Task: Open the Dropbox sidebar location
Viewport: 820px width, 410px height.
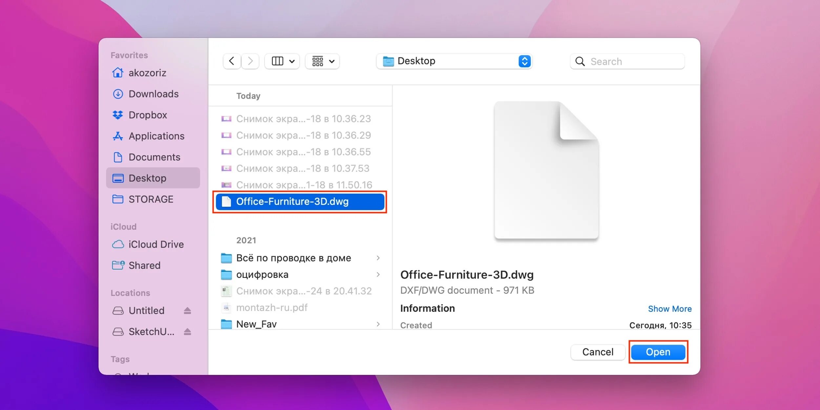Action: tap(148, 115)
